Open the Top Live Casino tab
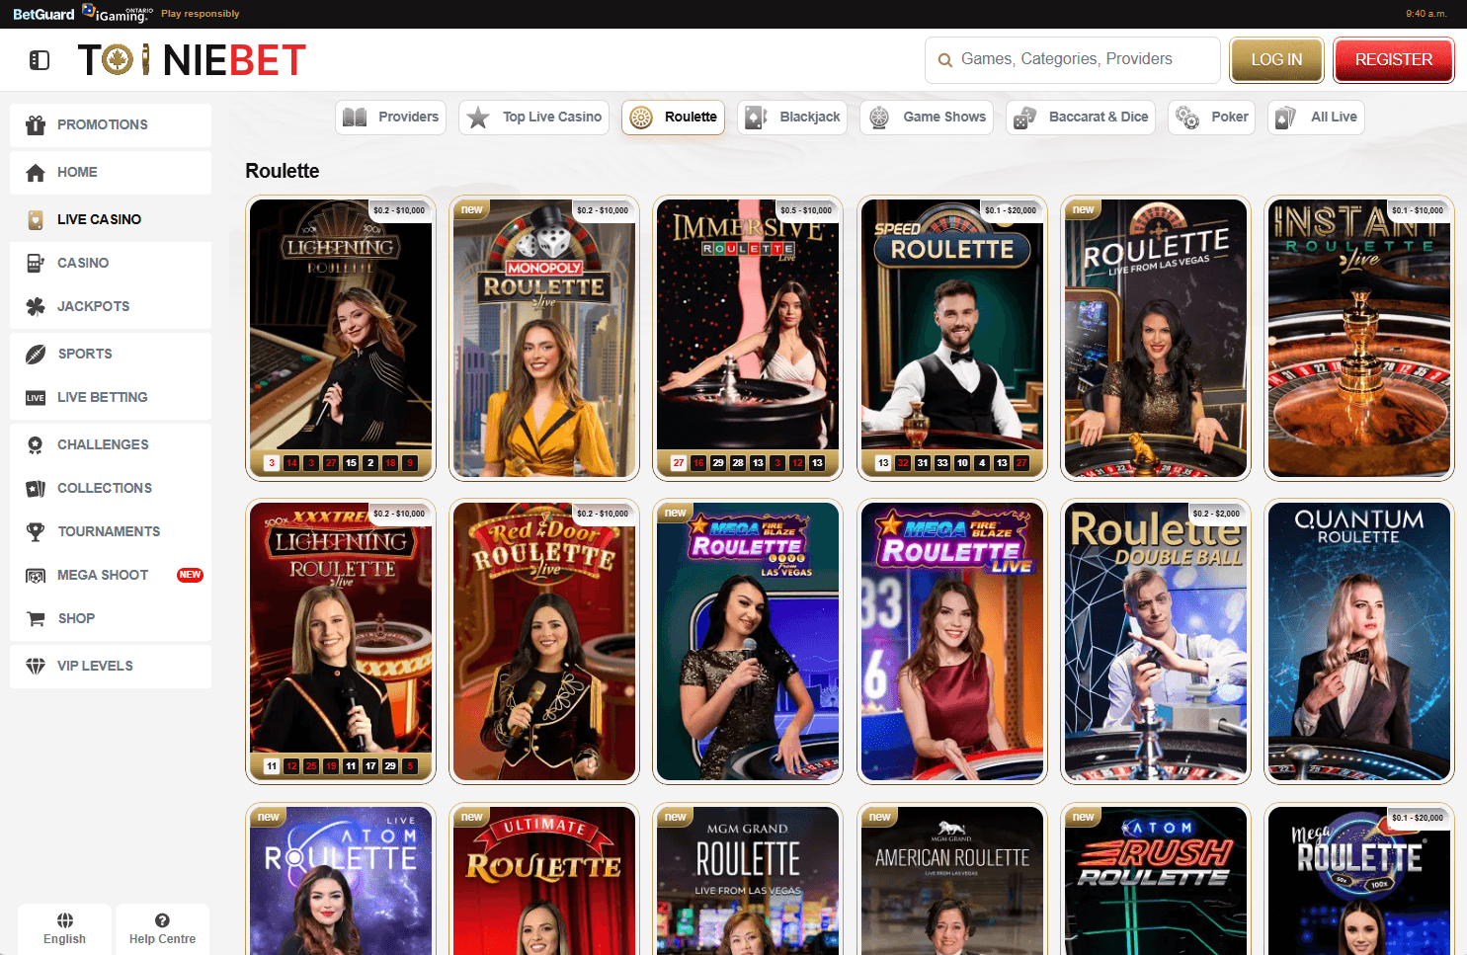This screenshot has width=1467, height=955. [x=533, y=117]
